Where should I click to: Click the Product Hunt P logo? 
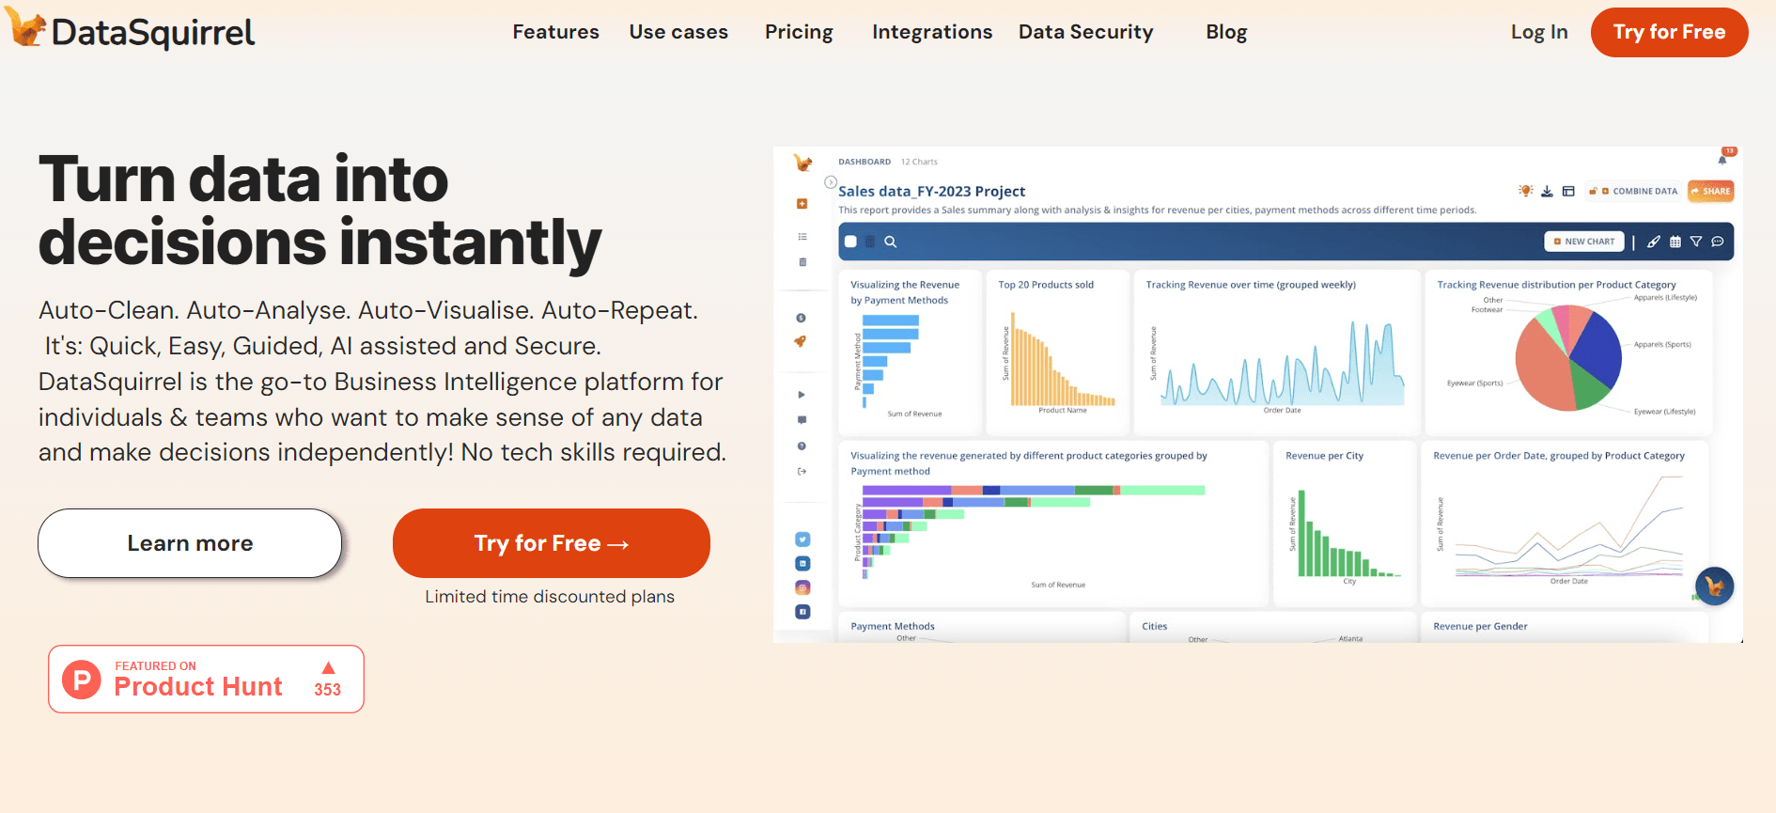[x=82, y=679]
